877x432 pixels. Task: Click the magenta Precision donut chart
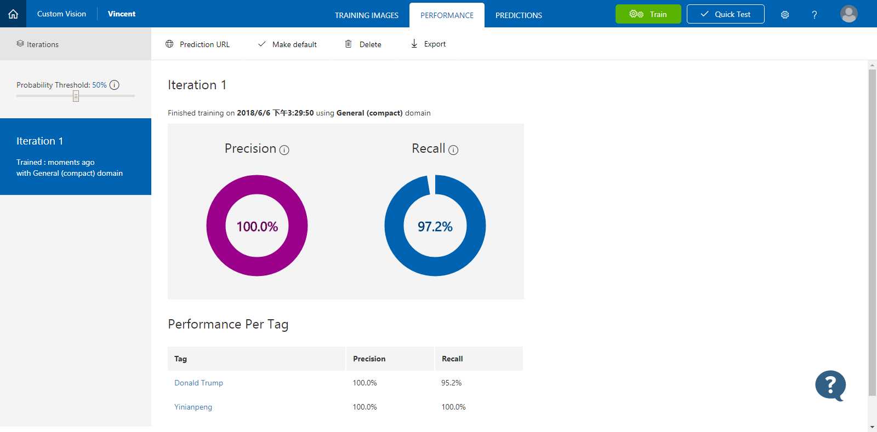point(257,226)
